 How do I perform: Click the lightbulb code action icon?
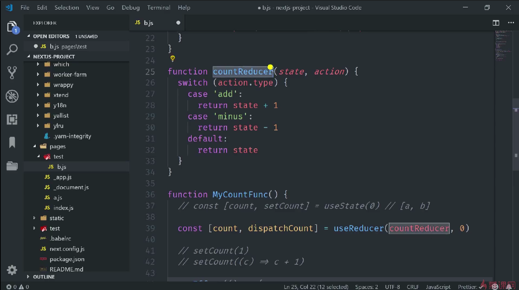(173, 58)
